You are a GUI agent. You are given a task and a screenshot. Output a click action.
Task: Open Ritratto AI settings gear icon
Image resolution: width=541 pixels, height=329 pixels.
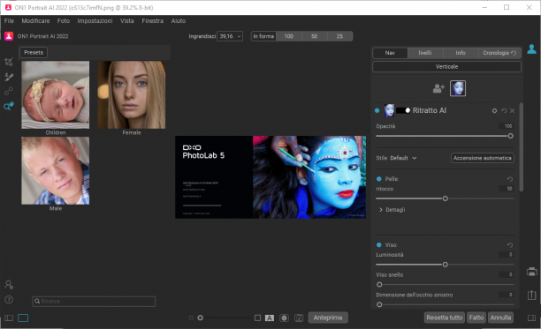[494, 111]
